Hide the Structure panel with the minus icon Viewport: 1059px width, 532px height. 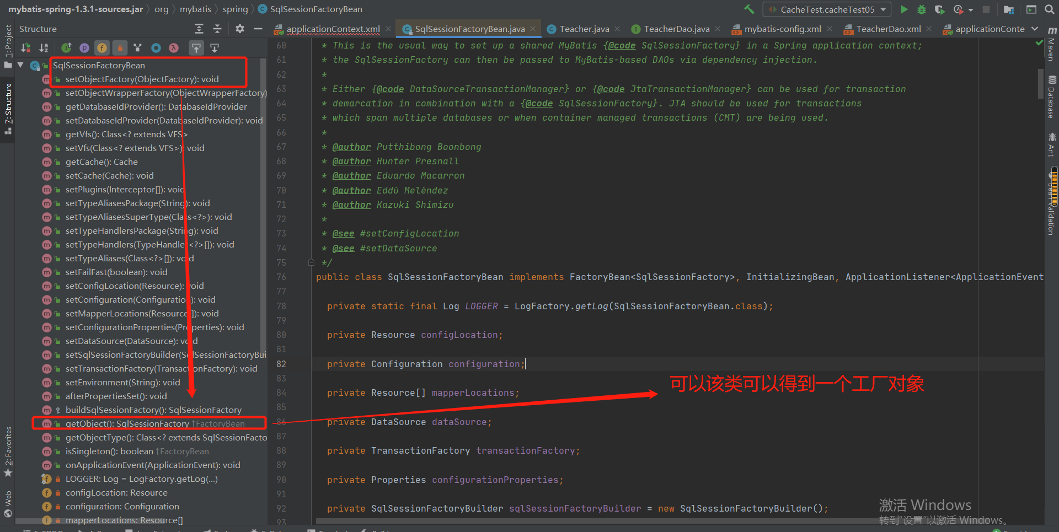(x=258, y=29)
